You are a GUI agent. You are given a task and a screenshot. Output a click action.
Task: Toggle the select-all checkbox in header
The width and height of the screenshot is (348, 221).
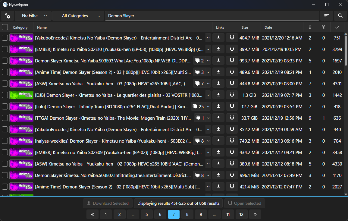tap(5, 27)
